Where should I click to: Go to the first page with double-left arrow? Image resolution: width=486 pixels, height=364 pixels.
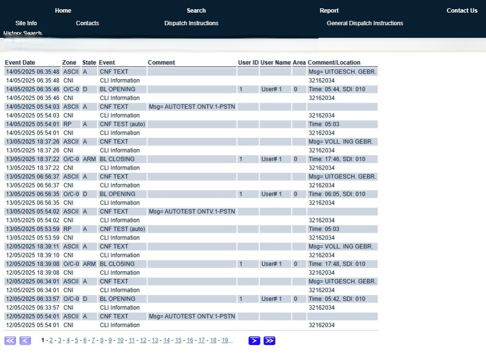click(10, 341)
